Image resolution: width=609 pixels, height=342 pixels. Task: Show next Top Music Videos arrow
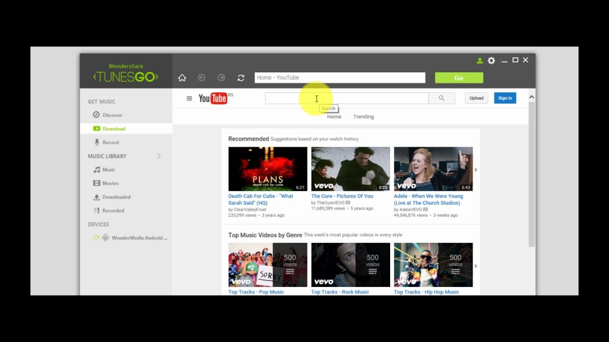[x=476, y=266]
